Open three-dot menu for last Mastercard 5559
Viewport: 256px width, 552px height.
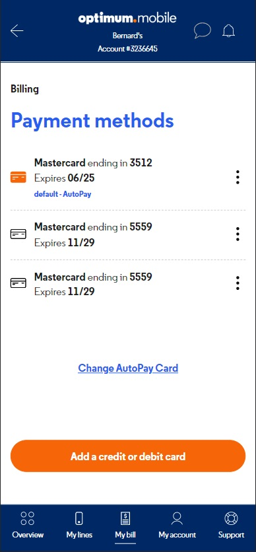(x=238, y=283)
